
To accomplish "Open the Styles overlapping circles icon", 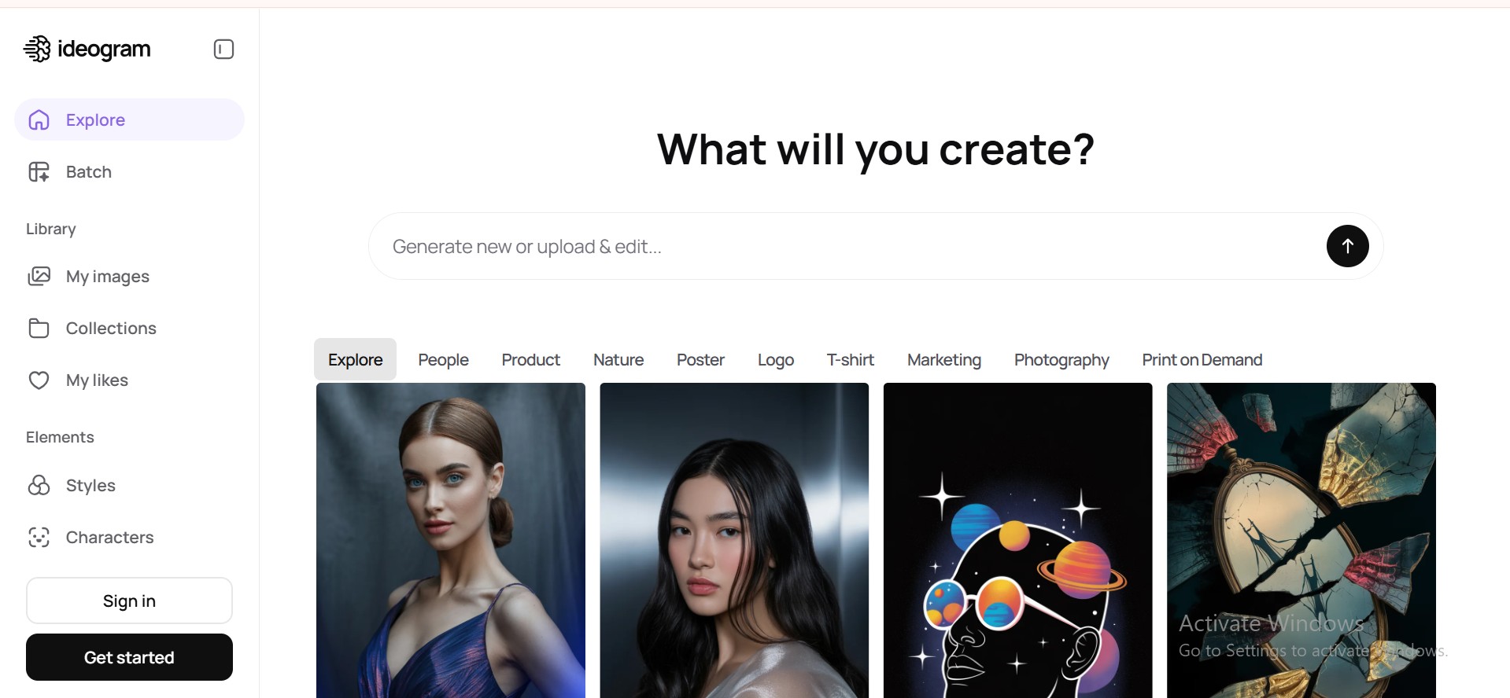I will click(x=39, y=485).
